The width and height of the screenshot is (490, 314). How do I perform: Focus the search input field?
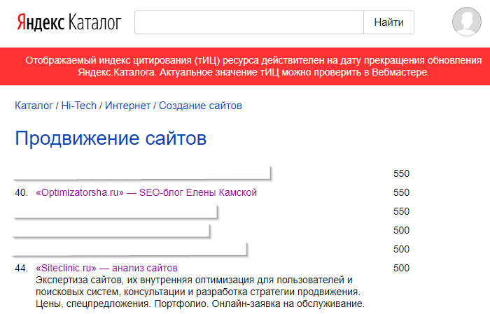(x=248, y=22)
